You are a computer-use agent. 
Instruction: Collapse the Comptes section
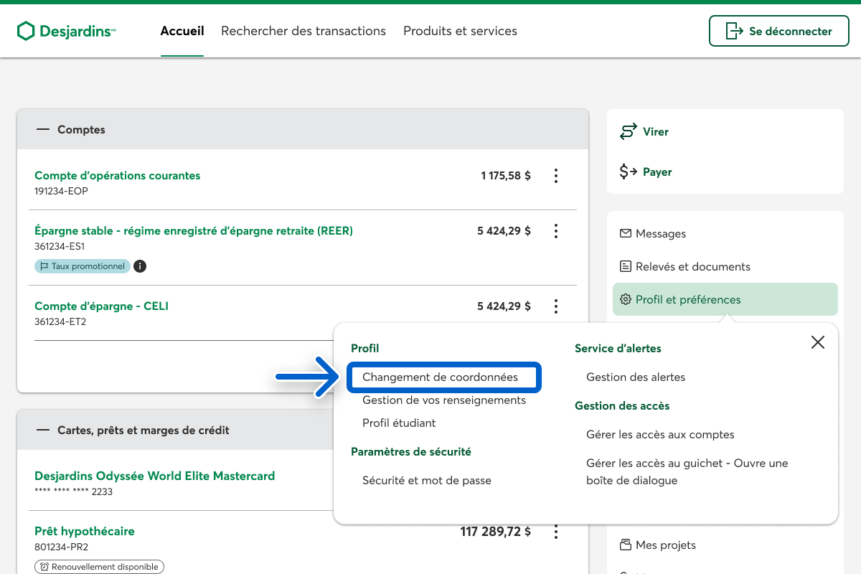pyautogui.click(x=43, y=130)
